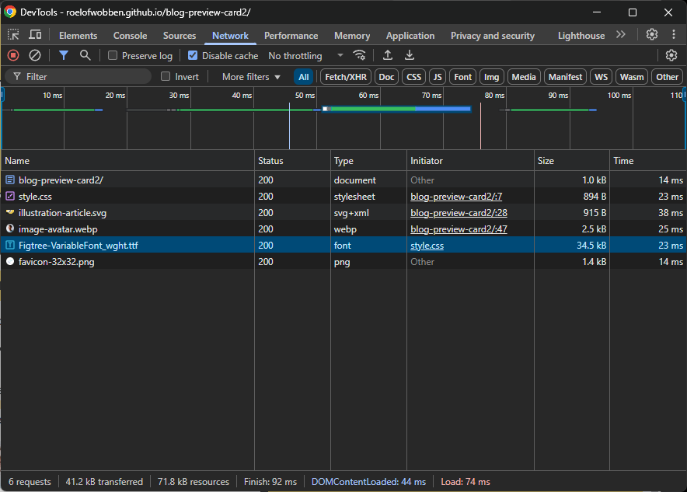Filter requests by Other type

click(x=667, y=77)
